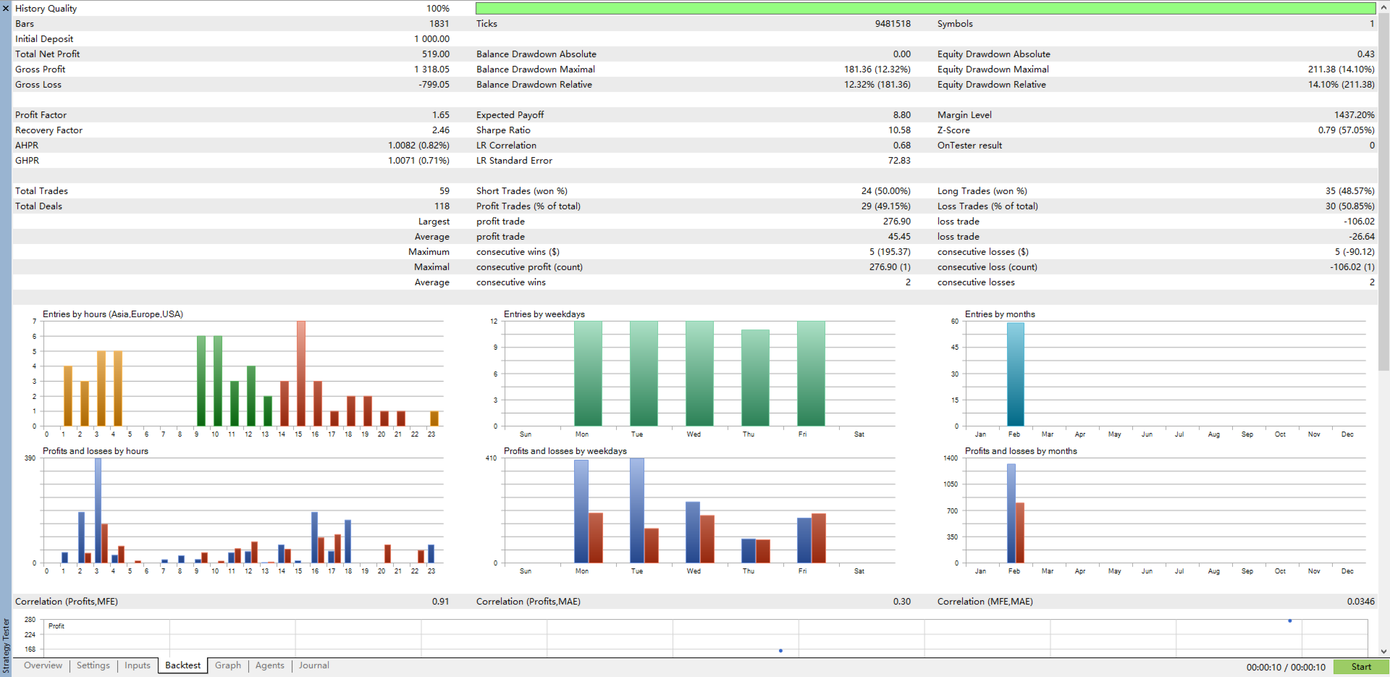
Task: Click the scrollbar up arrow
Action: point(1383,6)
